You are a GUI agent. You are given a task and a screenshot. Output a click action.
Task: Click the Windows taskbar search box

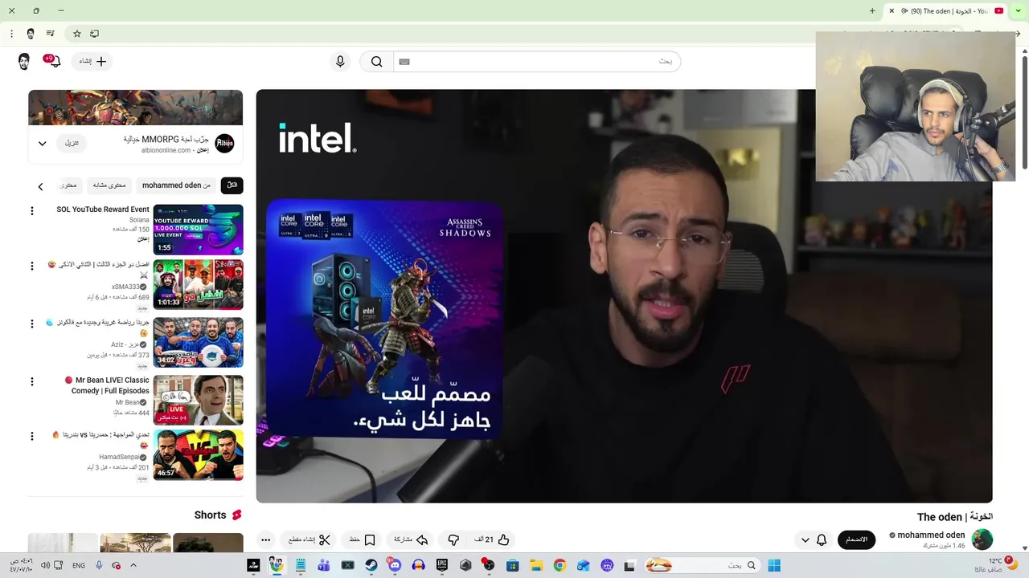(702, 565)
